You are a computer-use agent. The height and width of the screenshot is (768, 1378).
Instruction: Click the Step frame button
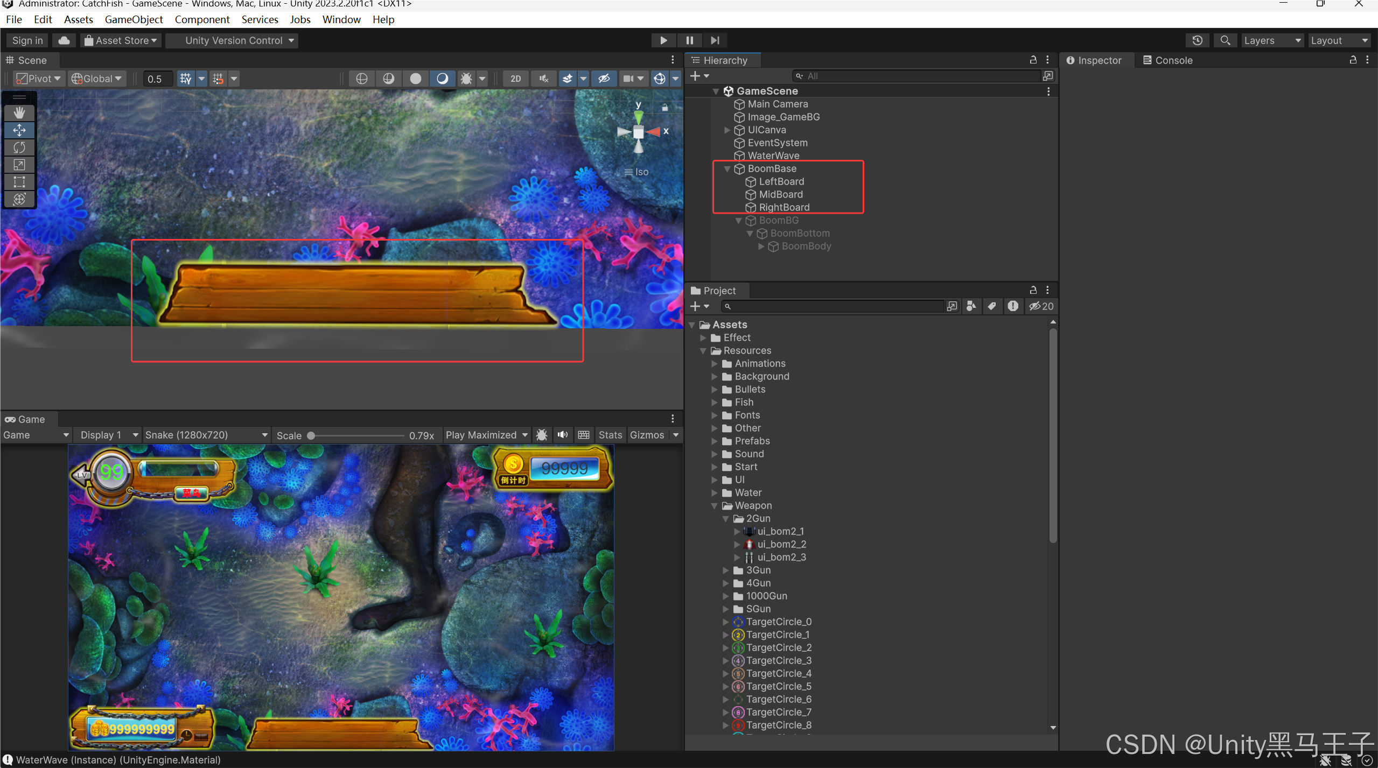pyautogui.click(x=715, y=40)
